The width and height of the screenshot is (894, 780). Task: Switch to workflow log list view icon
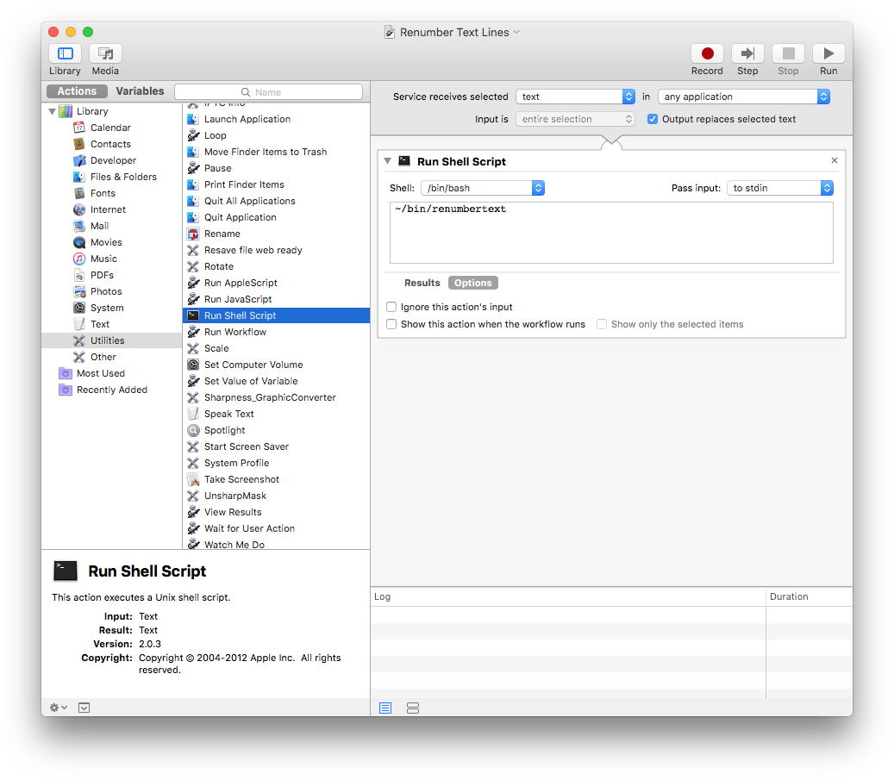coord(385,708)
